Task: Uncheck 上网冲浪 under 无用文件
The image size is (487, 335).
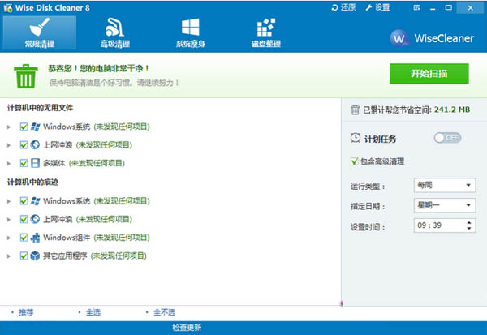Action: (x=24, y=145)
